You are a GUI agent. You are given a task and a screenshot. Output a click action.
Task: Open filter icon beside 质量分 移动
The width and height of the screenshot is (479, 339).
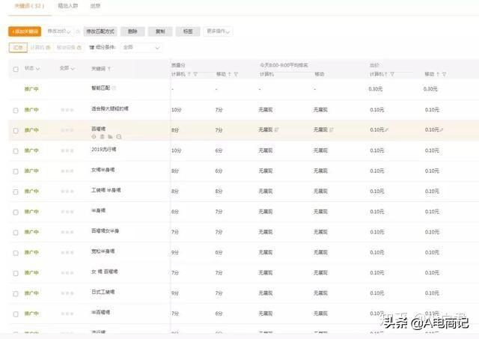click(236, 74)
